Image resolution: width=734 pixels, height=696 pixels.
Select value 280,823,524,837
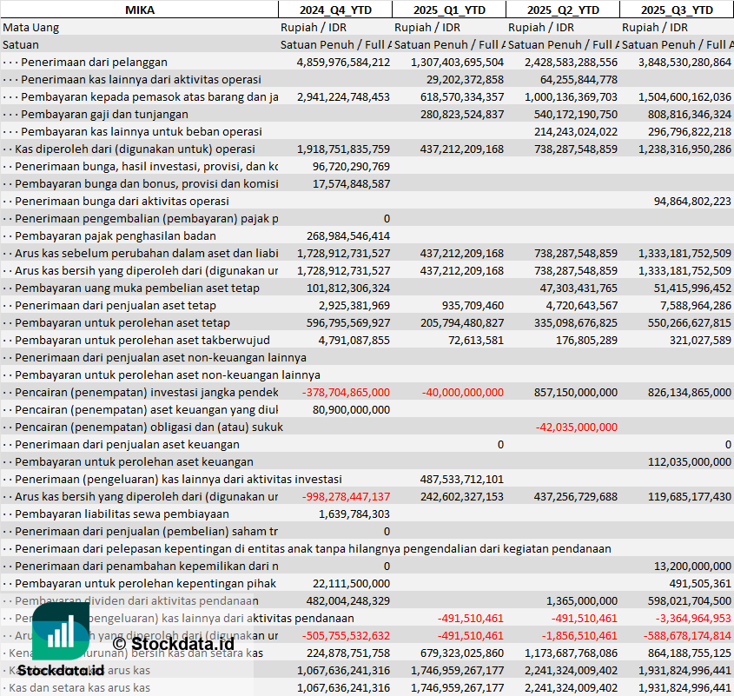(x=462, y=115)
